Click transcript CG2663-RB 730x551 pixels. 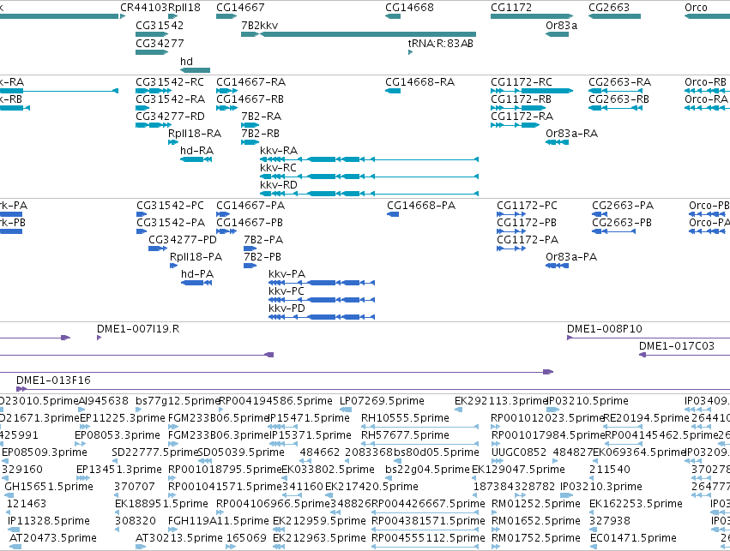point(615,108)
